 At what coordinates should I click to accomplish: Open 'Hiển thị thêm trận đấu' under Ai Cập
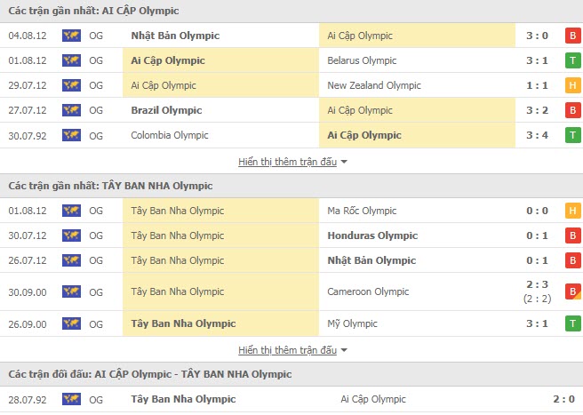[x=287, y=162]
